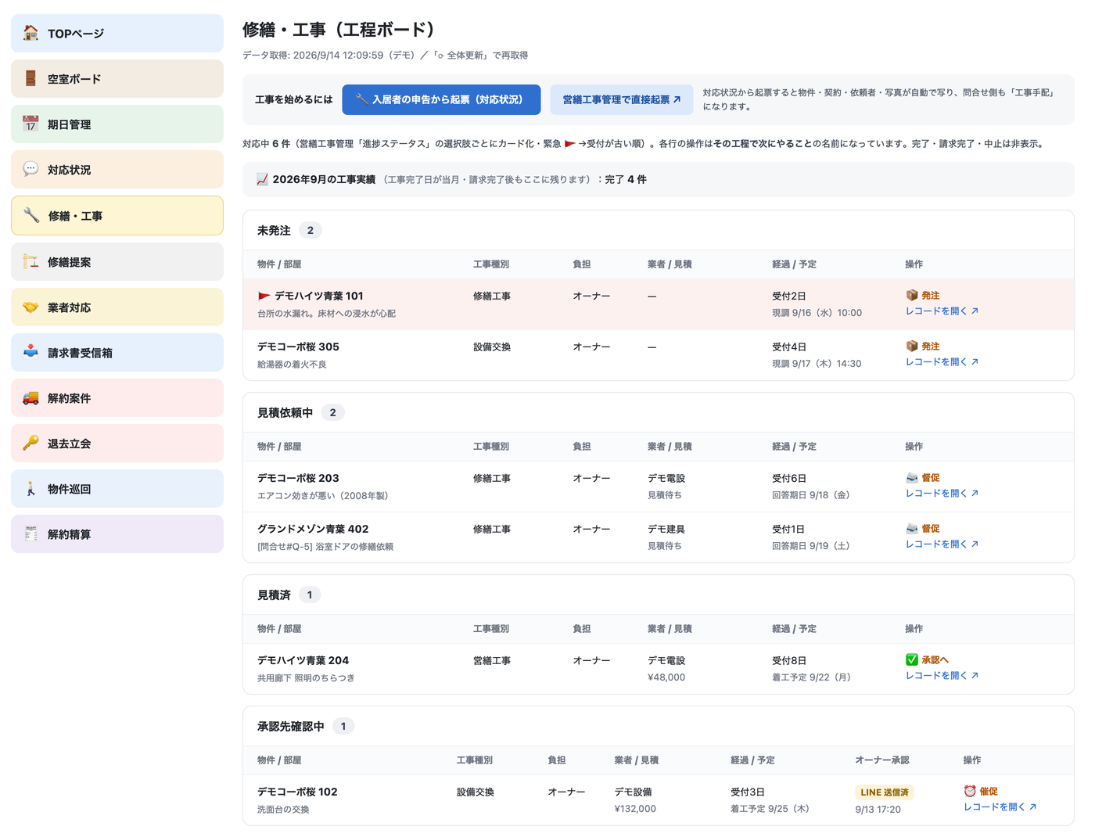Click the 未発注 count badge 2
Screen dimensions: 1095x837
(x=311, y=230)
